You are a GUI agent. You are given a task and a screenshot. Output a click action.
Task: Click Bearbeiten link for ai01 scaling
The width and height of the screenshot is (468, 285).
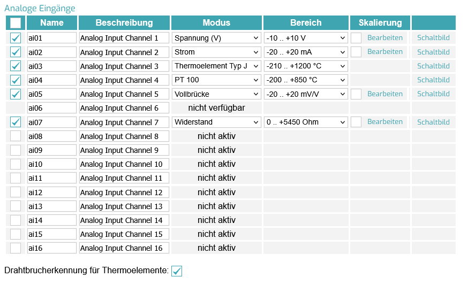pyautogui.click(x=385, y=38)
